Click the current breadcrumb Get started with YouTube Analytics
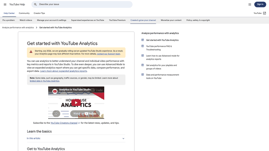 coord(55,28)
